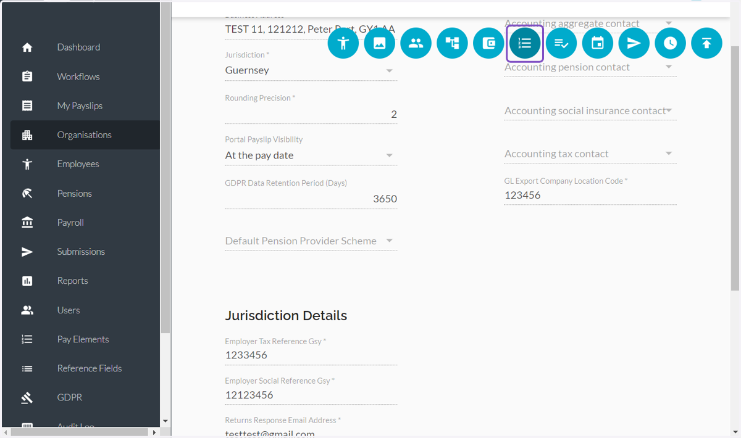The width and height of the screenshot is (741, 438).
Task: Click the checklist toolbar button
Action: [561, 43]
